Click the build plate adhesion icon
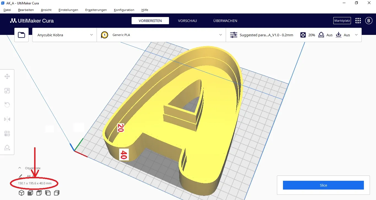 click(339, 35)
